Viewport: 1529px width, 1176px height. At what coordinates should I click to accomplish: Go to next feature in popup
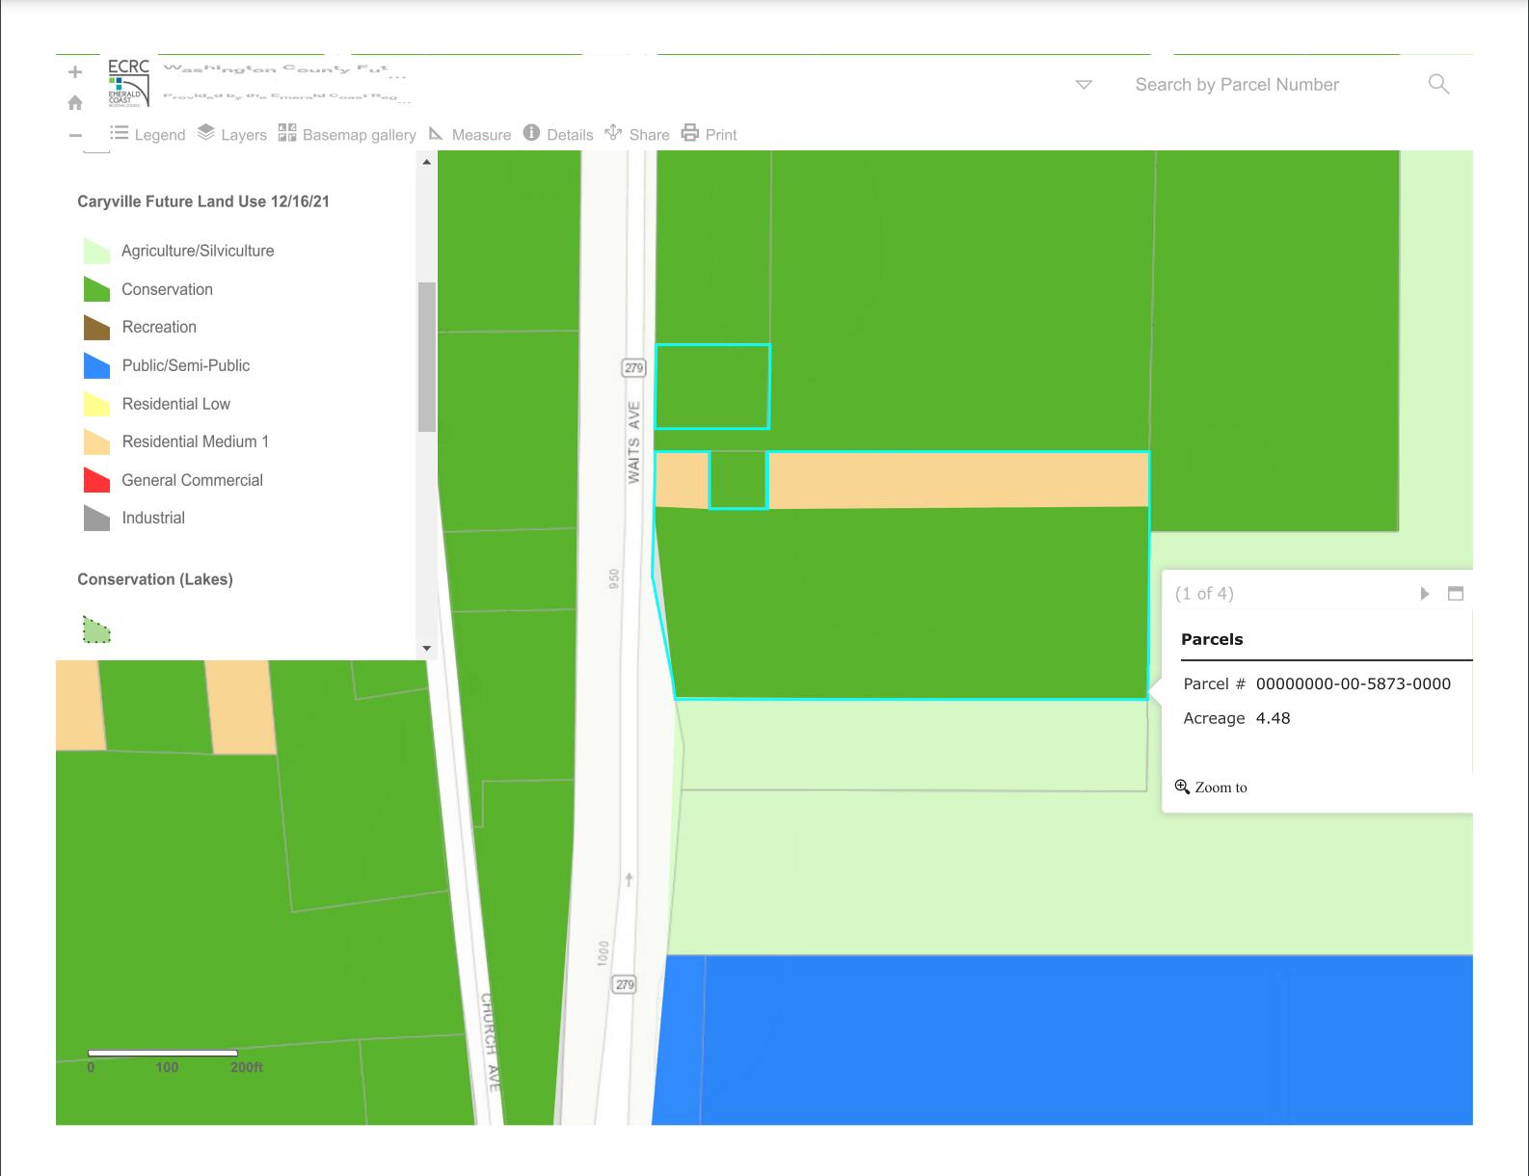pos(1424,594)
